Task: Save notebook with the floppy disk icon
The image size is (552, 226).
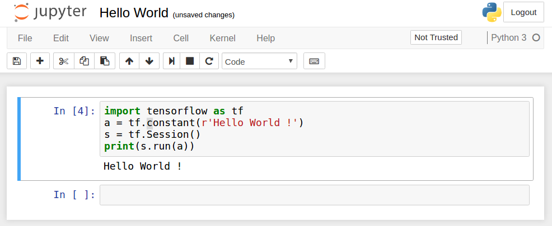Action: pyautogui.click(x=17, y=61)
